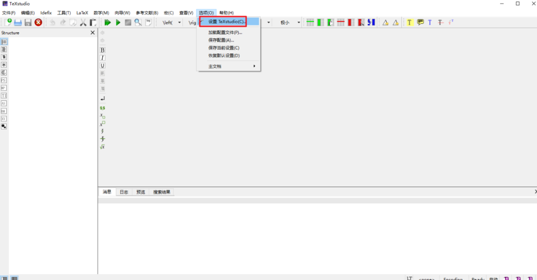Click the yellow highlighted T icon
This screenshot has width=537, height=280.
click(409, 22)
